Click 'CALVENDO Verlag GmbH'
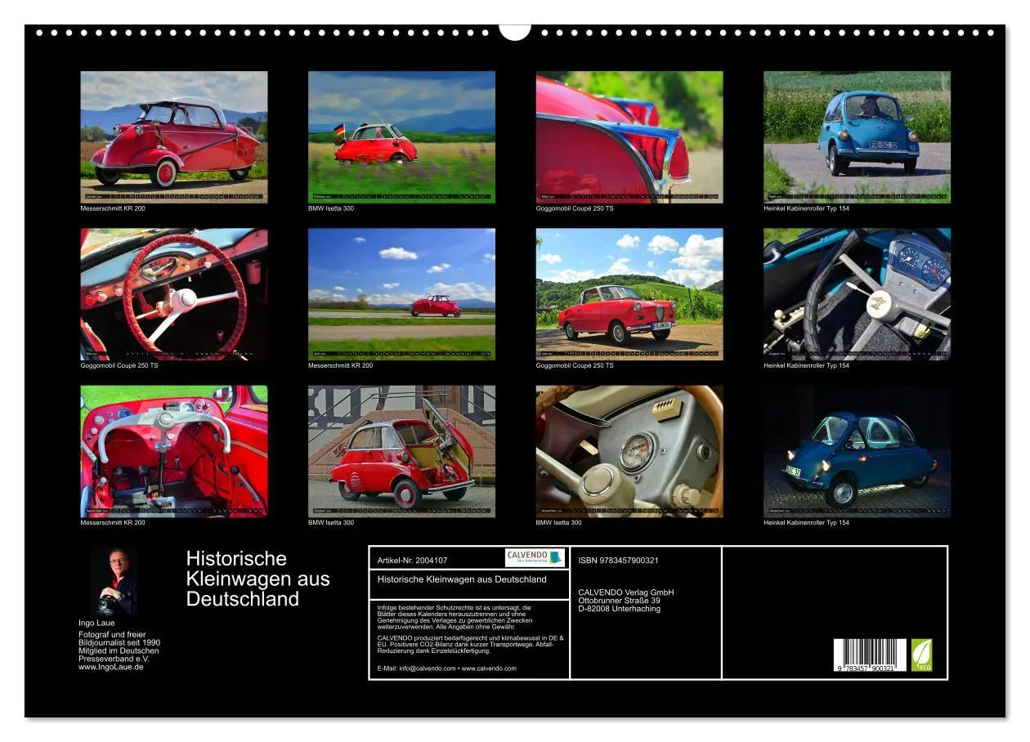 pos(626,592)
